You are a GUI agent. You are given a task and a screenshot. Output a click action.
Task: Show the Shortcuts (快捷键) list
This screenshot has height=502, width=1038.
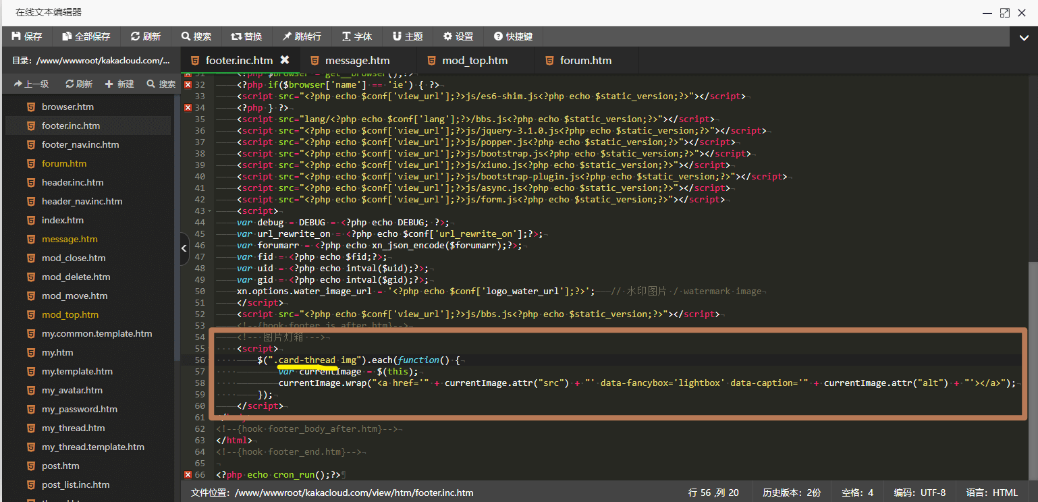tap(513, 36)
